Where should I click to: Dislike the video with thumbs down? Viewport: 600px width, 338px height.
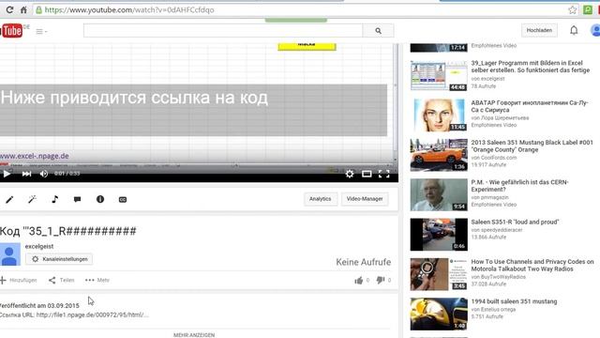pyautogui.click(x=381, y=280)
